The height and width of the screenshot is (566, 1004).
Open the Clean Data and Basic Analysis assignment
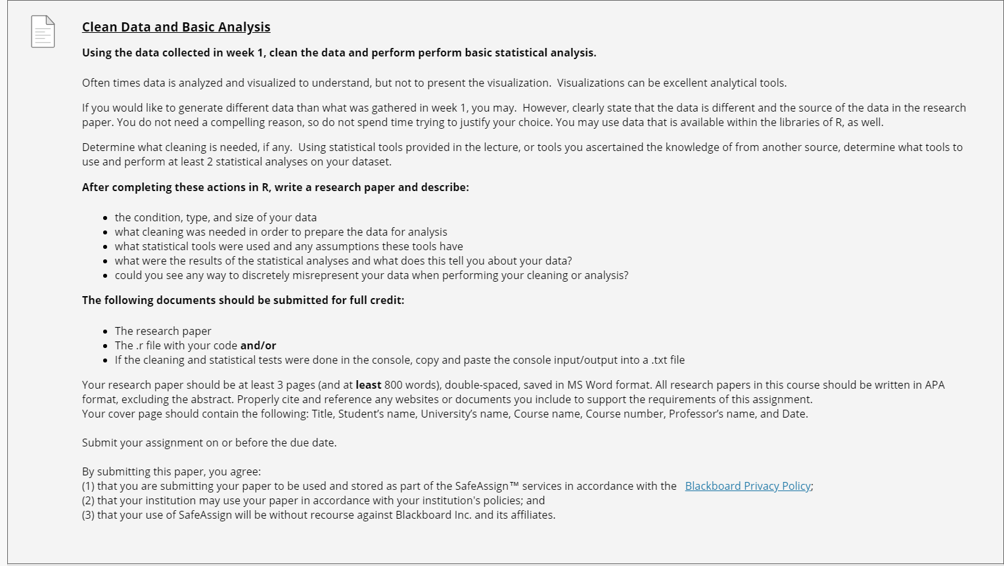click(176, 27)
